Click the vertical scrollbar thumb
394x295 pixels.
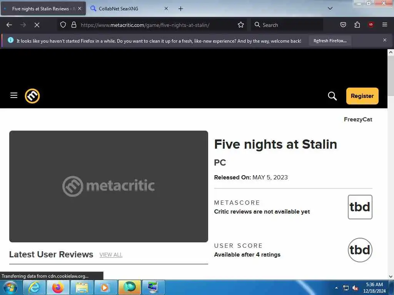coord(391,76)
